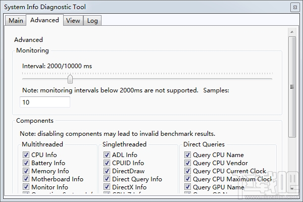Toggle the Query CPU Name checkbox
The width and height of the screenshot is (303, 202).
pyautogui.click(x=188, y=155)
